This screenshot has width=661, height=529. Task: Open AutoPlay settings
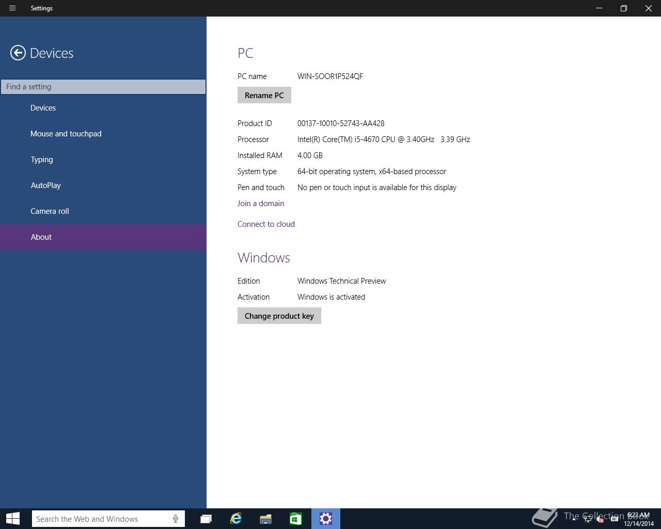pos(103,185)
